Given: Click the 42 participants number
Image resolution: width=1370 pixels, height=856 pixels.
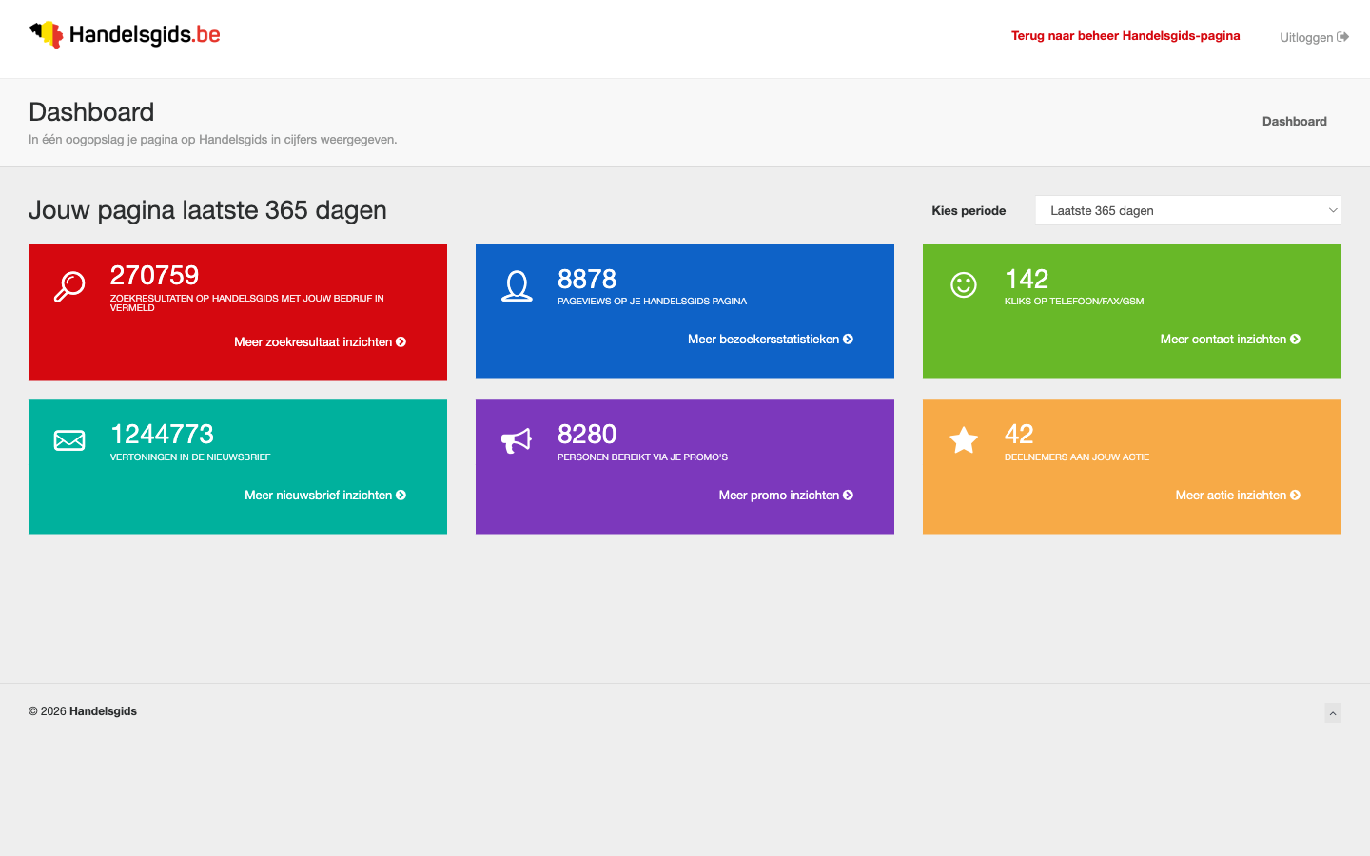Looking at the screenshot, I should point(1019,434).
